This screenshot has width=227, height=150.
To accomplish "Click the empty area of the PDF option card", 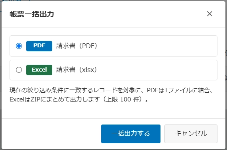I will (x=157, y=46).
